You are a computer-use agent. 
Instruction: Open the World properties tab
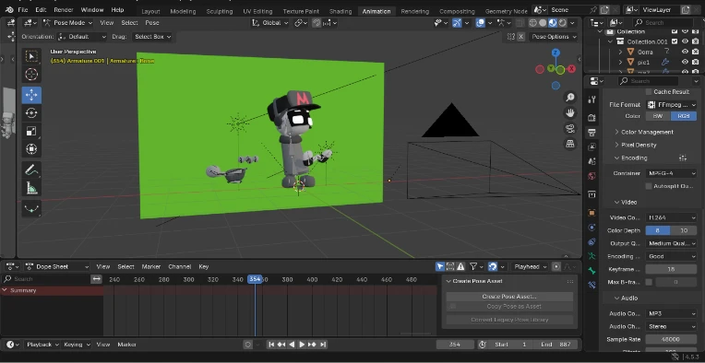(x=591, y=176)
